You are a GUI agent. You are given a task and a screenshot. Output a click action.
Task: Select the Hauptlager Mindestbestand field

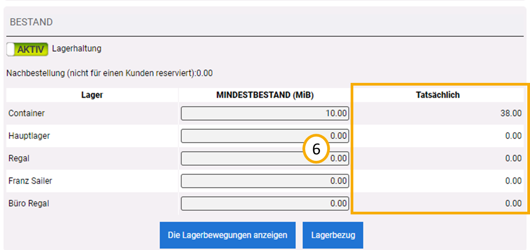click(x=243, y=136)
